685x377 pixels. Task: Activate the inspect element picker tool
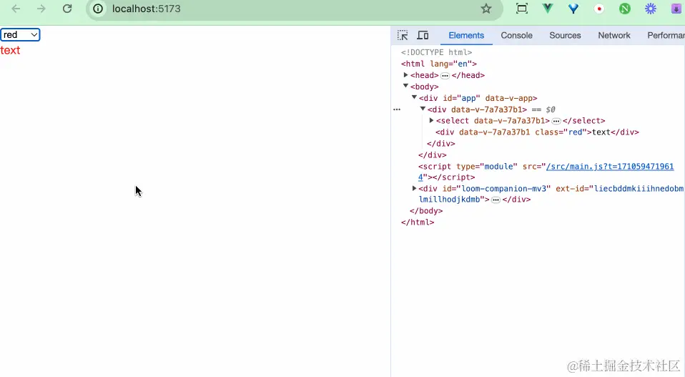point(403,35)
